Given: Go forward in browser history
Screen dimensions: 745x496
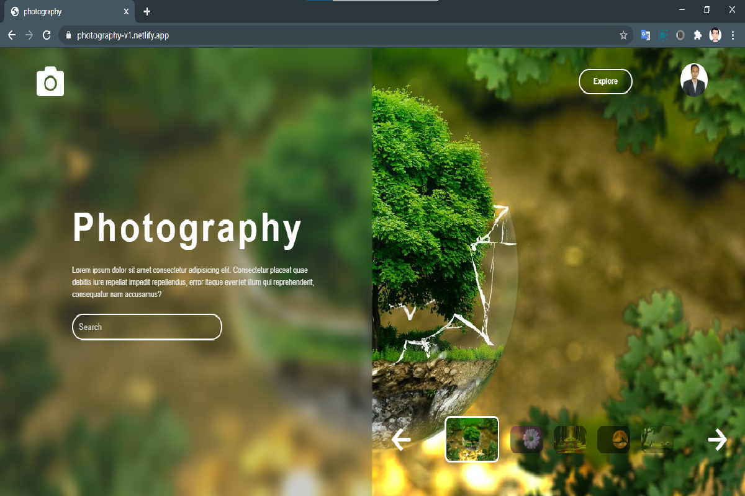Looking at the screenshot, I should pyautogui.click(x=29, y=35).
